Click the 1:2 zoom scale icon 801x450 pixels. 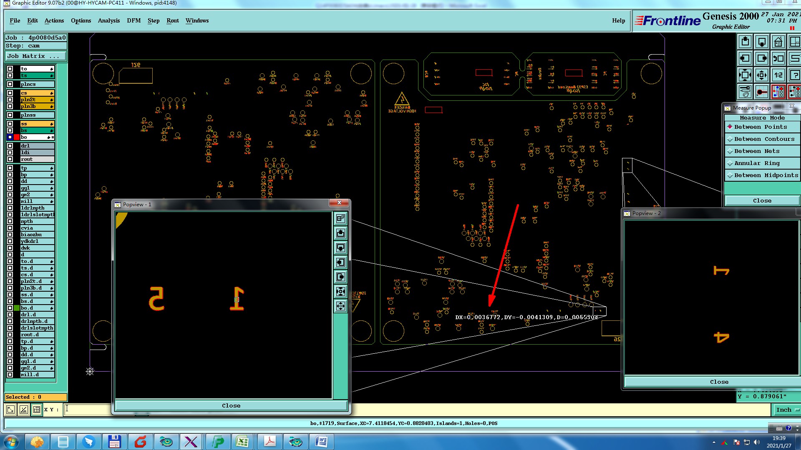(778, 75)
